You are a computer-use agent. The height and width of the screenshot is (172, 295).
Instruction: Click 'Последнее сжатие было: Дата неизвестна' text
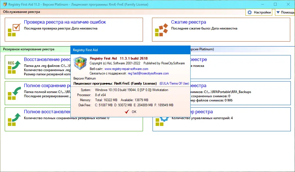pyautogui.click(x=204, y=29)
